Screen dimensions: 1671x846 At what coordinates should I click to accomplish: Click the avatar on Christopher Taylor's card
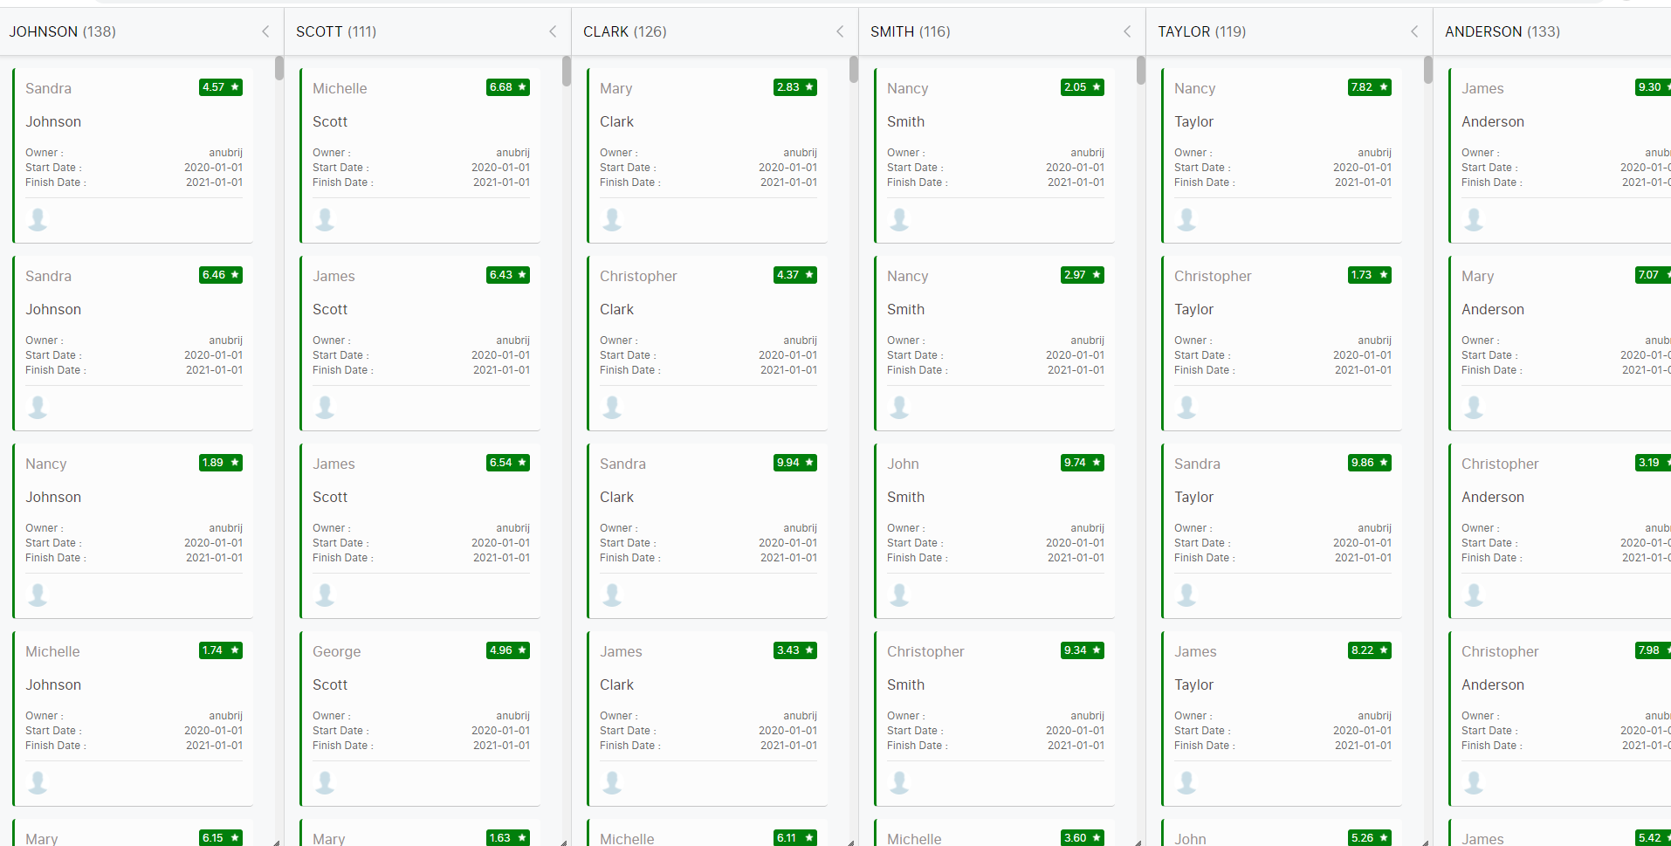[1186, 407]
